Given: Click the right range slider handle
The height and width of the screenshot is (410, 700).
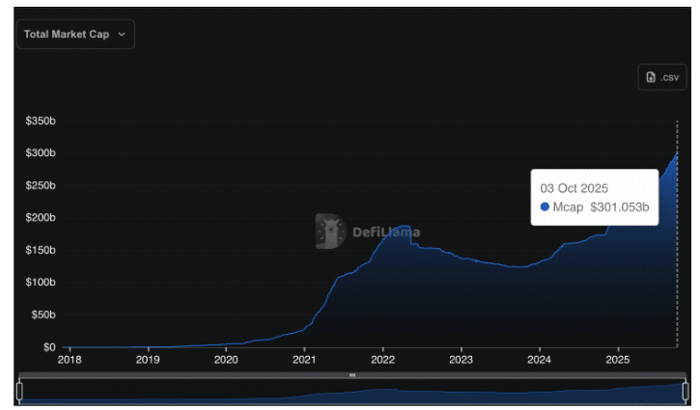Looking at the screenshot, I should [x=686, y=391].
